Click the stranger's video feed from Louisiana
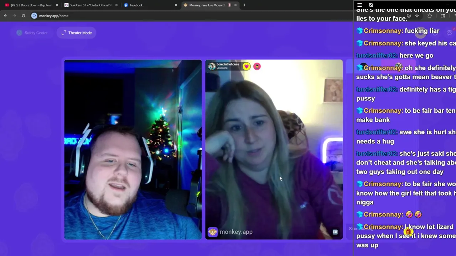 tap(274, 149)
